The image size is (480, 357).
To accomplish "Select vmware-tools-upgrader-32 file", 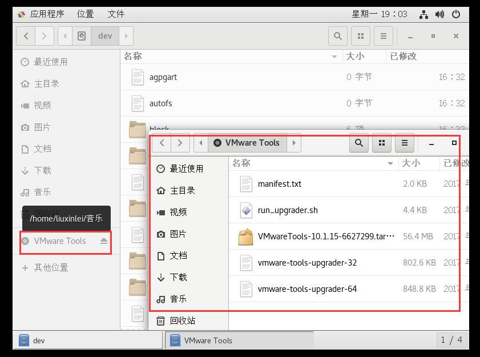I will pos(349,263).
